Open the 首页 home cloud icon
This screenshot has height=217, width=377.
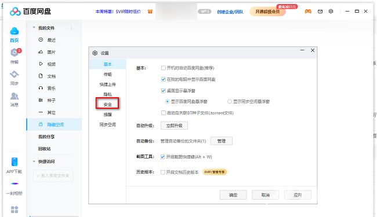[14, 31]
